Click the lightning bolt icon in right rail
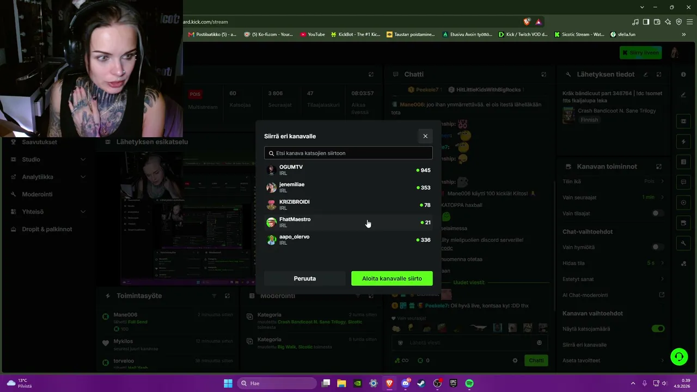Viewport: 697px width, 392px height. pos(683,142)
